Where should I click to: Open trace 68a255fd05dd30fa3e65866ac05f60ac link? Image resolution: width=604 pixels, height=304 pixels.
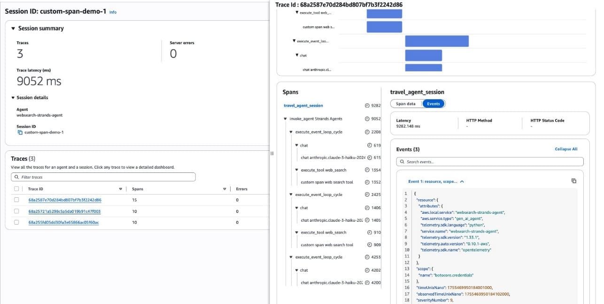coord(63,222)
